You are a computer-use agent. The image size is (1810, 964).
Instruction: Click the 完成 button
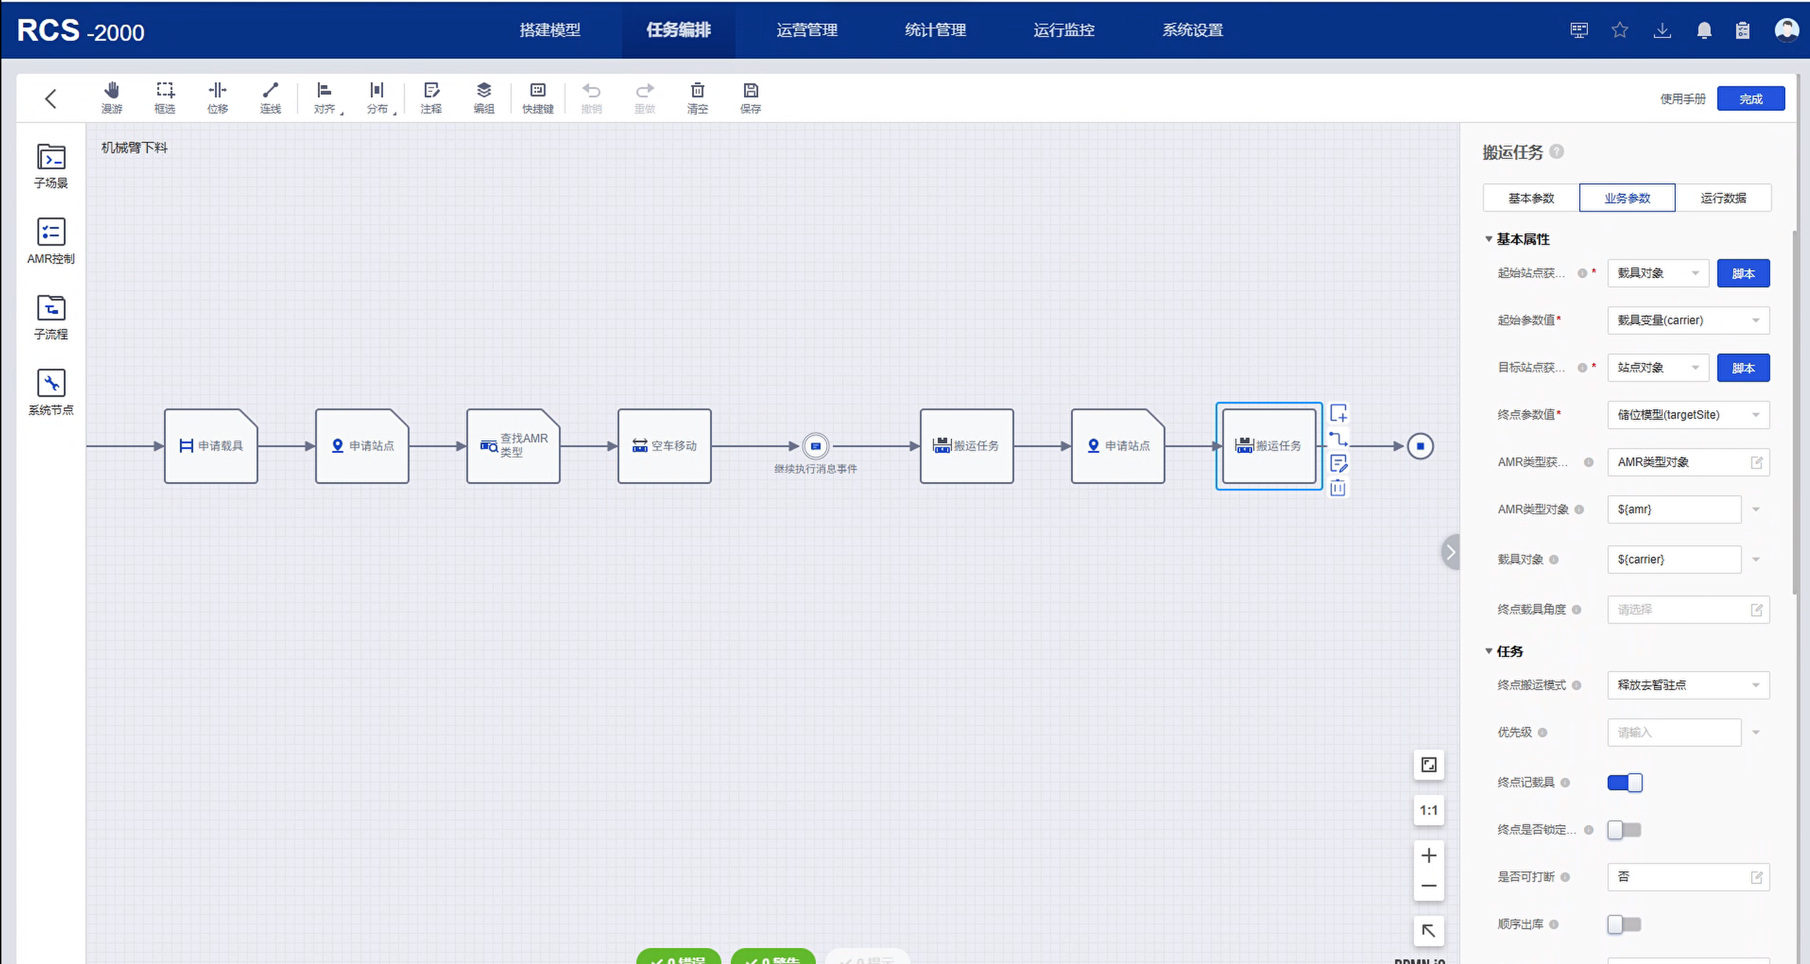tap(1751, 99)
